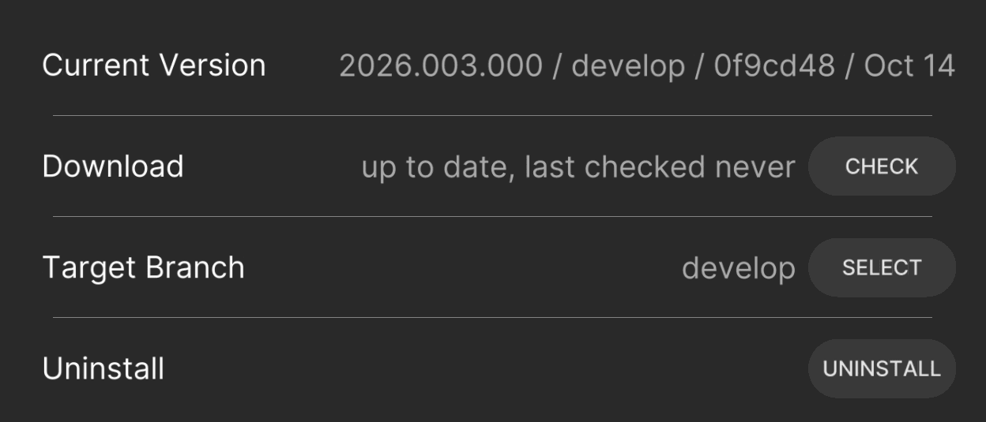Click the Uninstall row label
The width and height of the screenshot is (986, 422).
tap(103, 368)
